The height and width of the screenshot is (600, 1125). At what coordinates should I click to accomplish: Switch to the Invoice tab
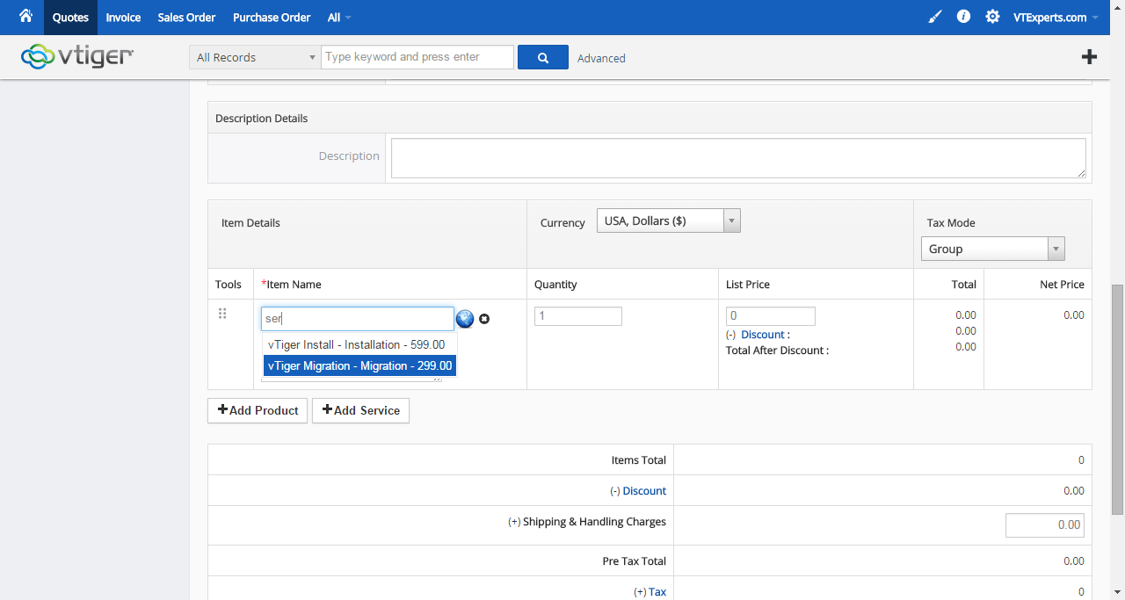[123, 18]
